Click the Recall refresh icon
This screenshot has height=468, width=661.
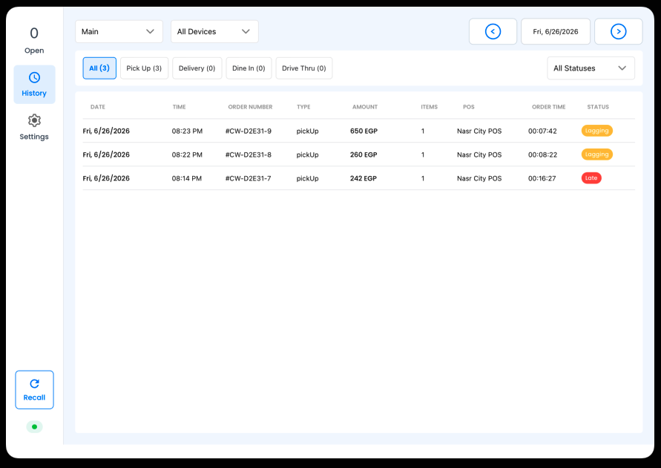click(x=34, y=383)
